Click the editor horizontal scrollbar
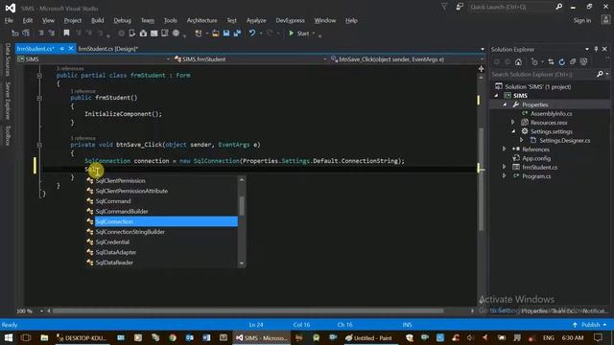The width and height of the screenshot is (614, 345). pyautogui.click(x=248, y=310)
